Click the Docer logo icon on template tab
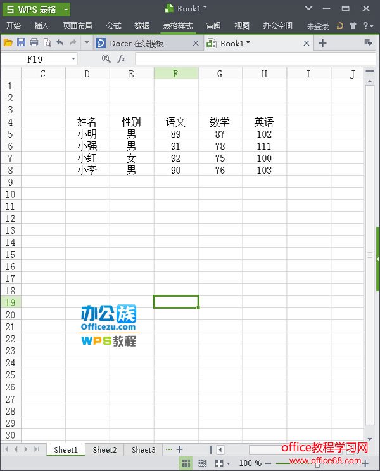This screenshot has width=380, height=471. coord(101,43)
